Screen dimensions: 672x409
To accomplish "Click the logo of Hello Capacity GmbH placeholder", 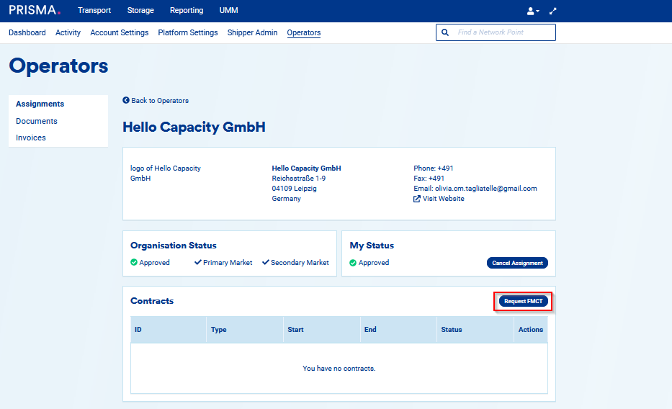I will coord(166,173).
